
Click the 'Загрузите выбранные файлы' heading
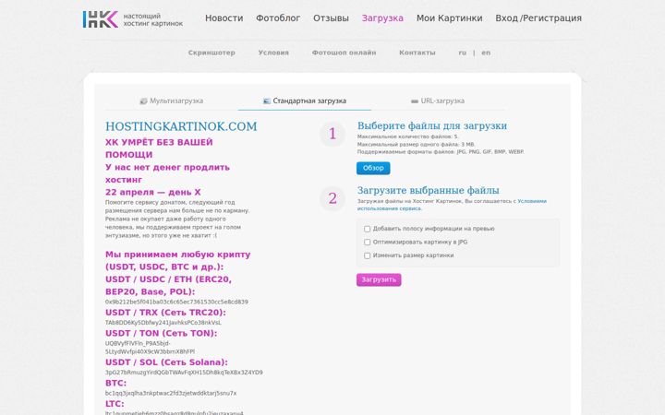click(x=428, y=190)
